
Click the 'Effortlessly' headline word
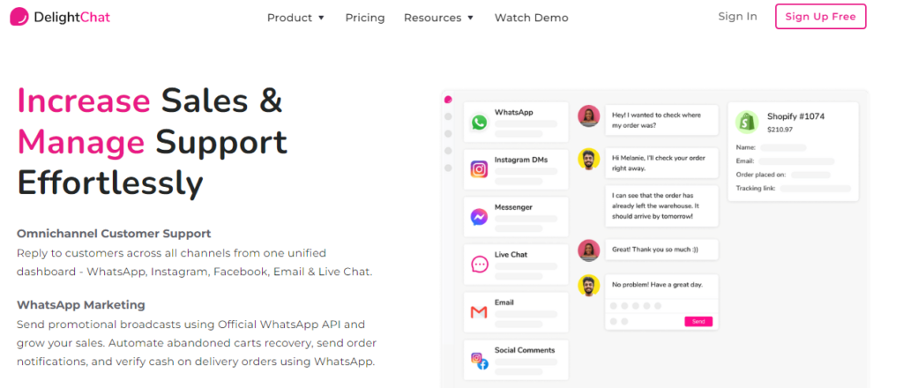[110, 183]
